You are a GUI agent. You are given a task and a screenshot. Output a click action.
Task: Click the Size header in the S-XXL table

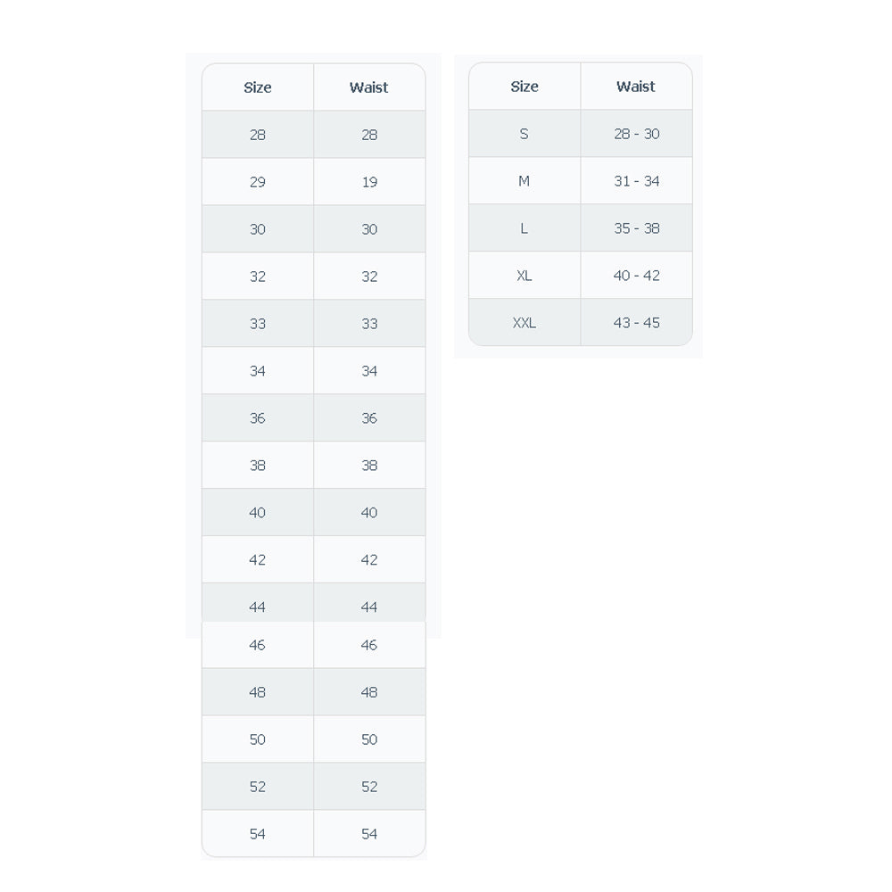[x=524, y=87]
